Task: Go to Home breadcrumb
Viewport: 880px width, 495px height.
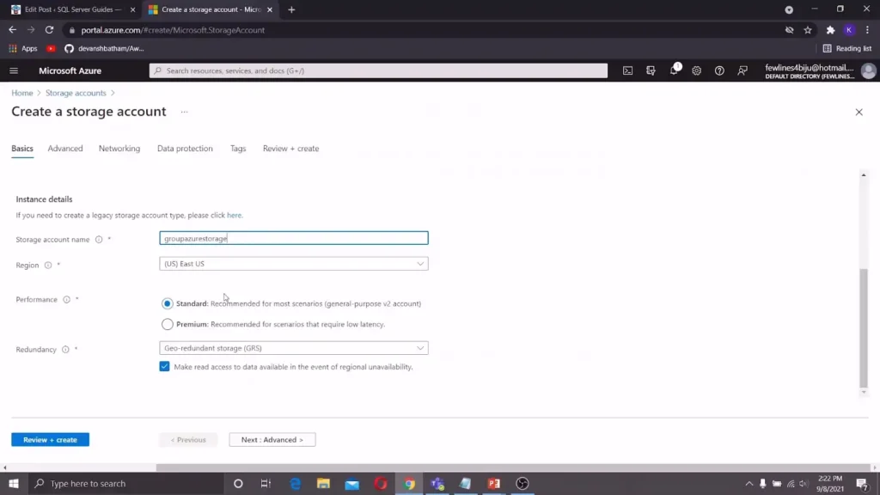Action: (x=22, y=93)
